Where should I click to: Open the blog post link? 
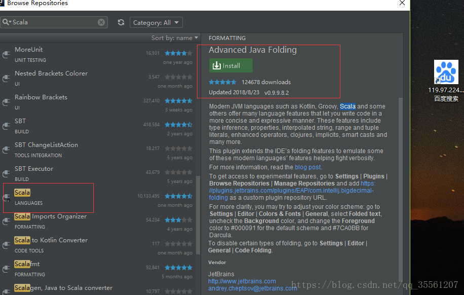pos(308,167)
